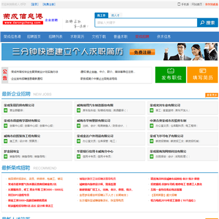The image size is (219, 219).
Task: Click green icon under 荣成市得盛教学器材有限公司
Action: click(x=5, y=126)
